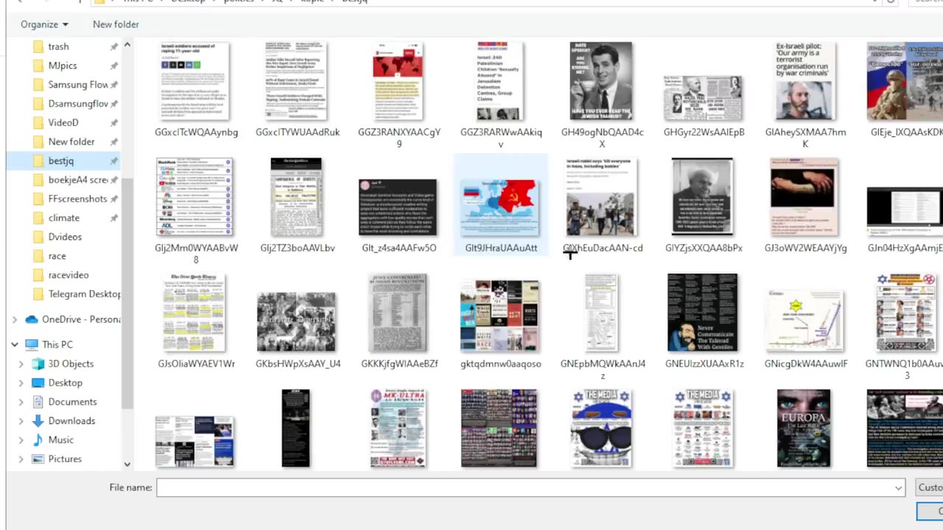943x530 pixels.
Task: Click the Pictures icon in sidebar
Action: pyautogui.click(x=38, y=459)
